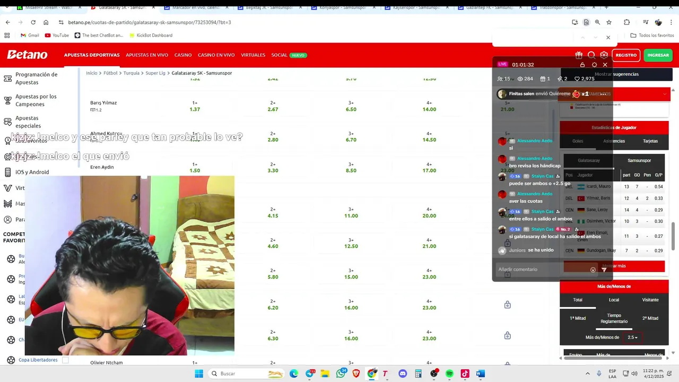The image size is (679, 382).
Task: Select Tiempo Reglamentario period option
Action: coord(614,318)
